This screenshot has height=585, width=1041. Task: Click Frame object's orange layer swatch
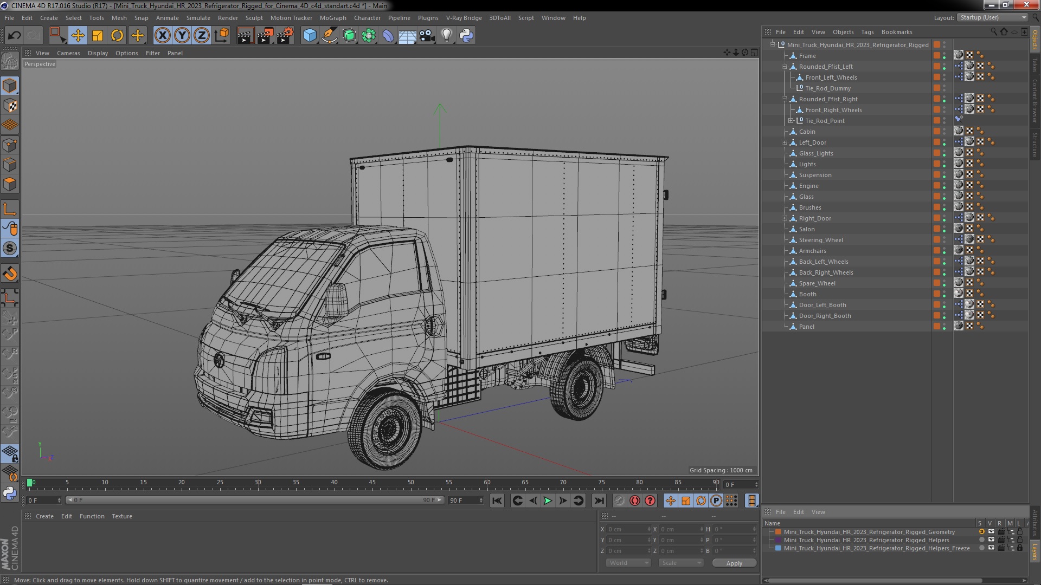pos(936,56)
